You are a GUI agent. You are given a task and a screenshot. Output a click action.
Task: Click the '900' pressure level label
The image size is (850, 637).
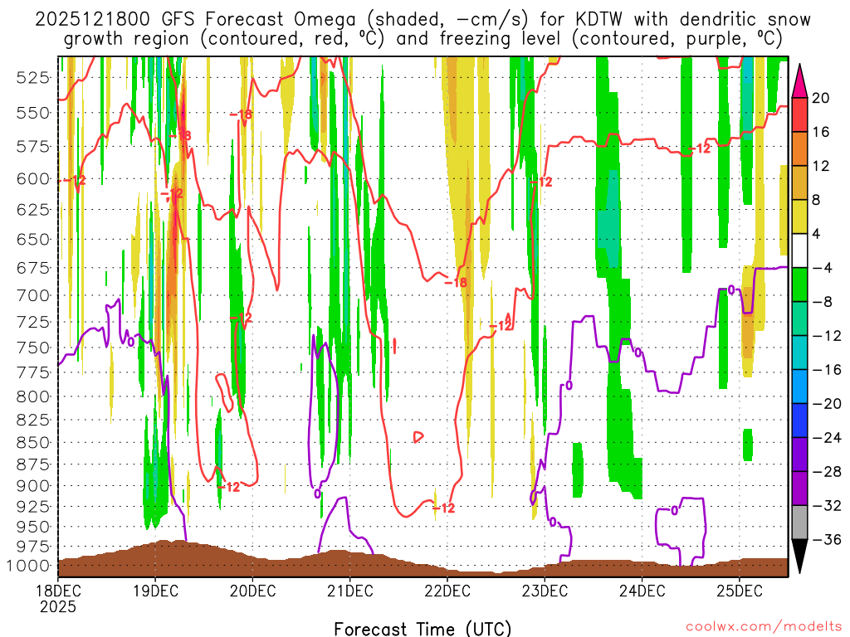click(33, 486)
